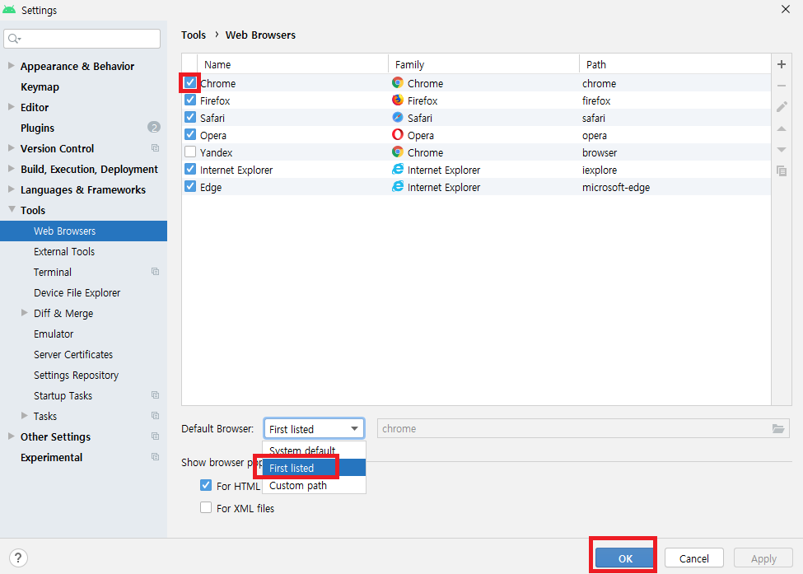Image resolution: width=803 pixels, height=574 pixels.
Task: Click the Chrome family icon in Yandex row
Action: pyautogui.click(x=398, y=152)
